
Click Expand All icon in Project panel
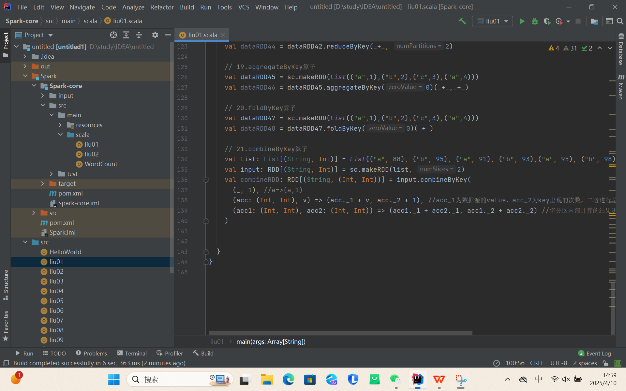click(126, 35)
